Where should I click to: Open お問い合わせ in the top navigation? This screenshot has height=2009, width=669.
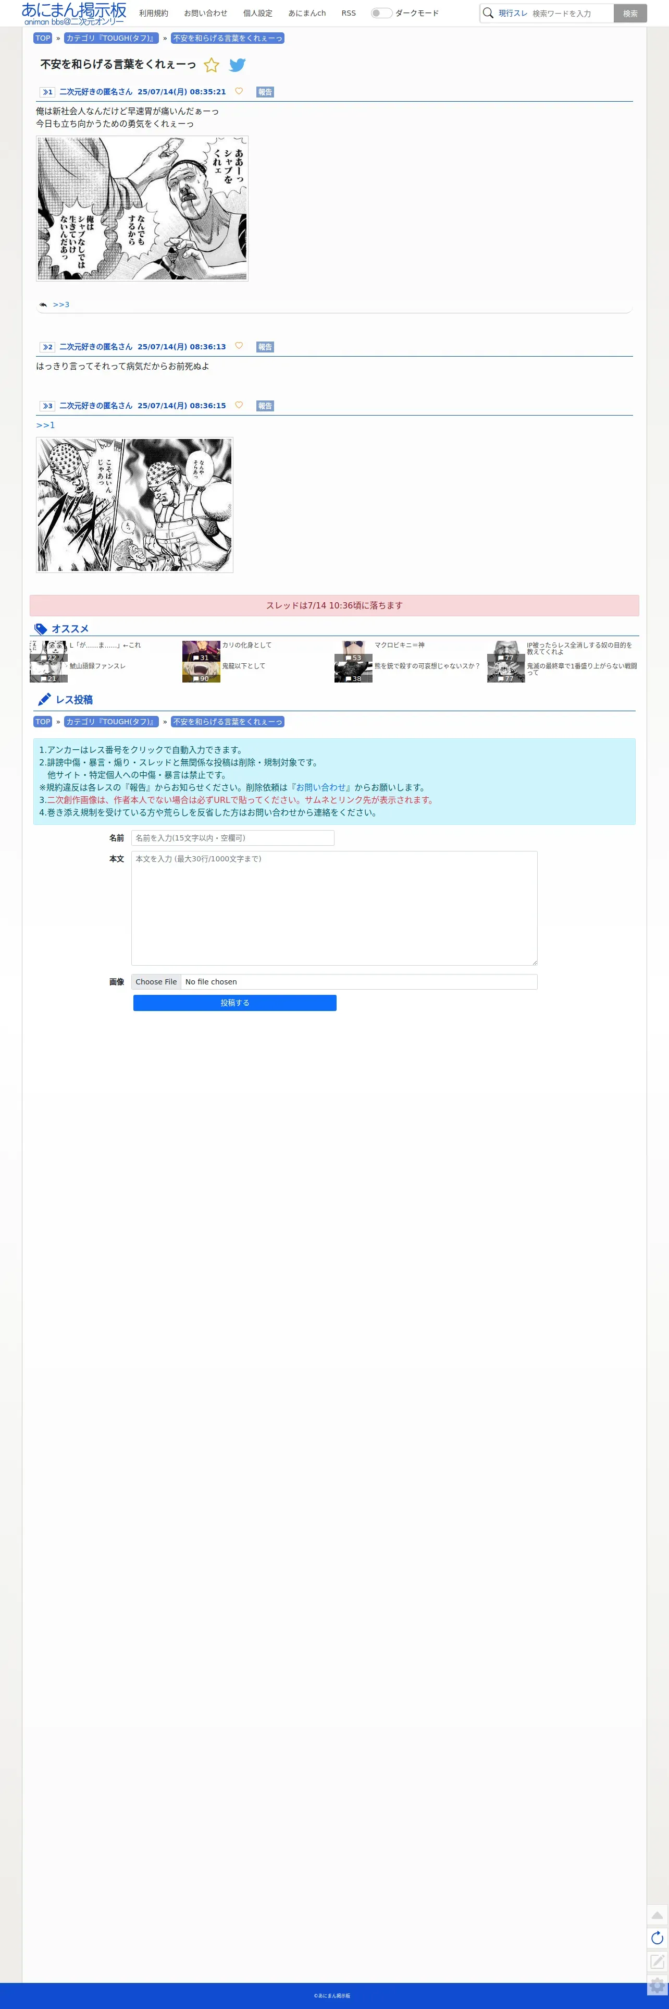click(x=206, y=13)
